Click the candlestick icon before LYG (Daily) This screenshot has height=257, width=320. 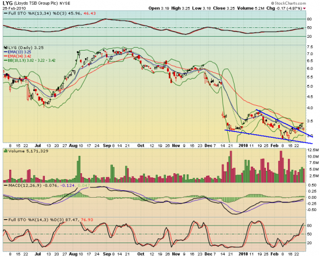(x=5, y=48)
